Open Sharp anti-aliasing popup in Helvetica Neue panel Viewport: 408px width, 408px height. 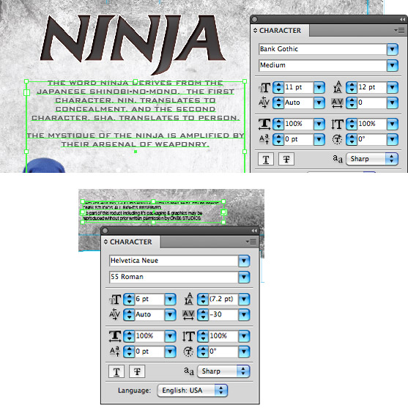coord(223,371)
